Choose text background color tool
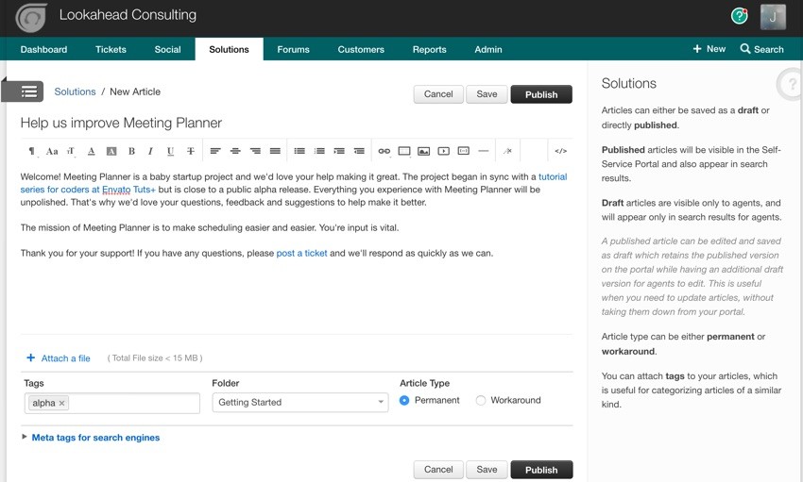 tap(111, 151)
